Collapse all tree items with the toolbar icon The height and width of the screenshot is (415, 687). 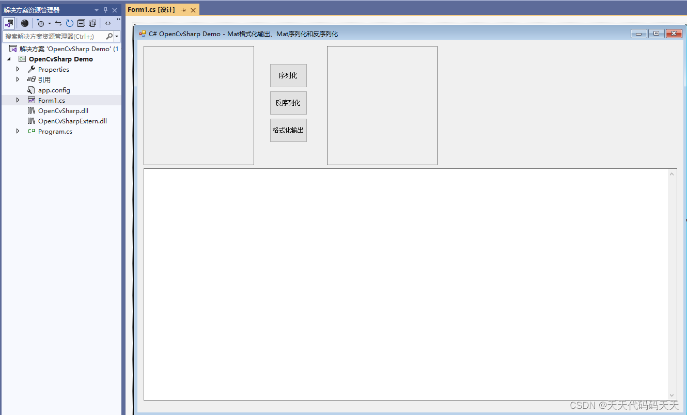81,23
